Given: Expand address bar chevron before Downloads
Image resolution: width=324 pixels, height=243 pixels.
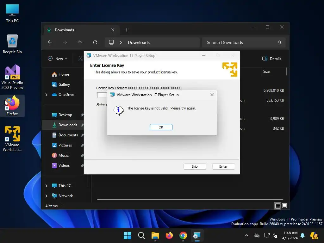Looking at the screenshot, I should 121,42.
